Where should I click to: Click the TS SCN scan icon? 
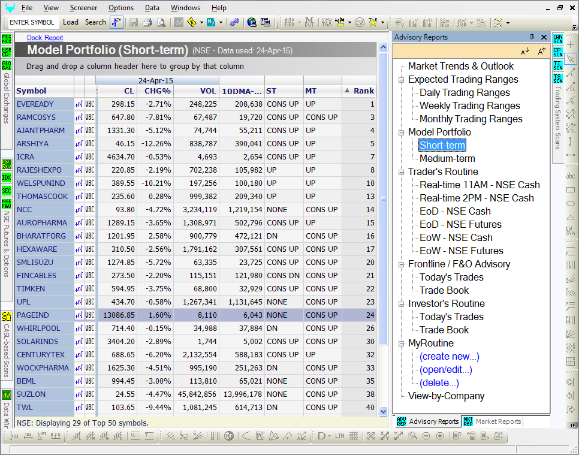click(558, 79)
